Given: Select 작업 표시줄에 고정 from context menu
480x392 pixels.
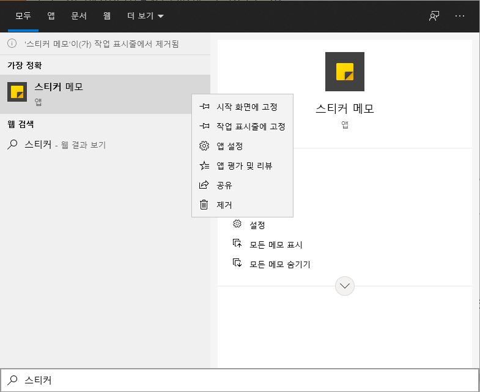Looking at the screenshot, I should 242,126.
